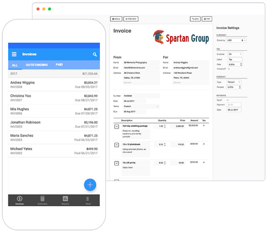The height and width of the screenshot is (233, 267).
Task: Click the price field for 12 x 12 photobook
Action: [x=178, y=144]
